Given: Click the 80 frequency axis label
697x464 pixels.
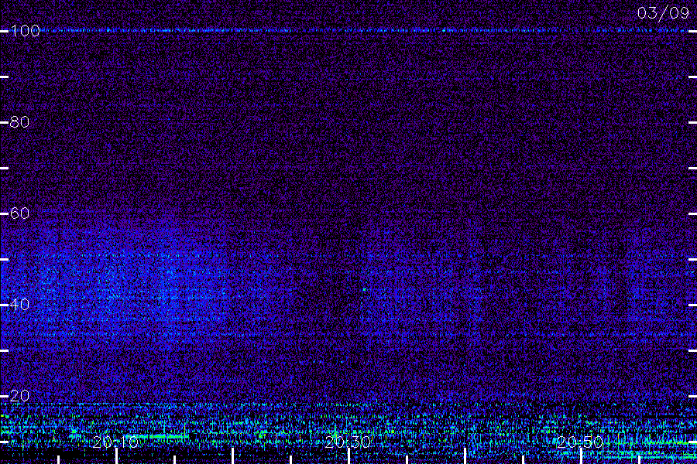Looking at the screenshot, I should point(19,122).
